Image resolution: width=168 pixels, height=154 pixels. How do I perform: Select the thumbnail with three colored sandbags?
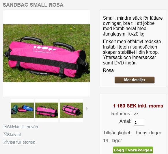click(22, 110)
